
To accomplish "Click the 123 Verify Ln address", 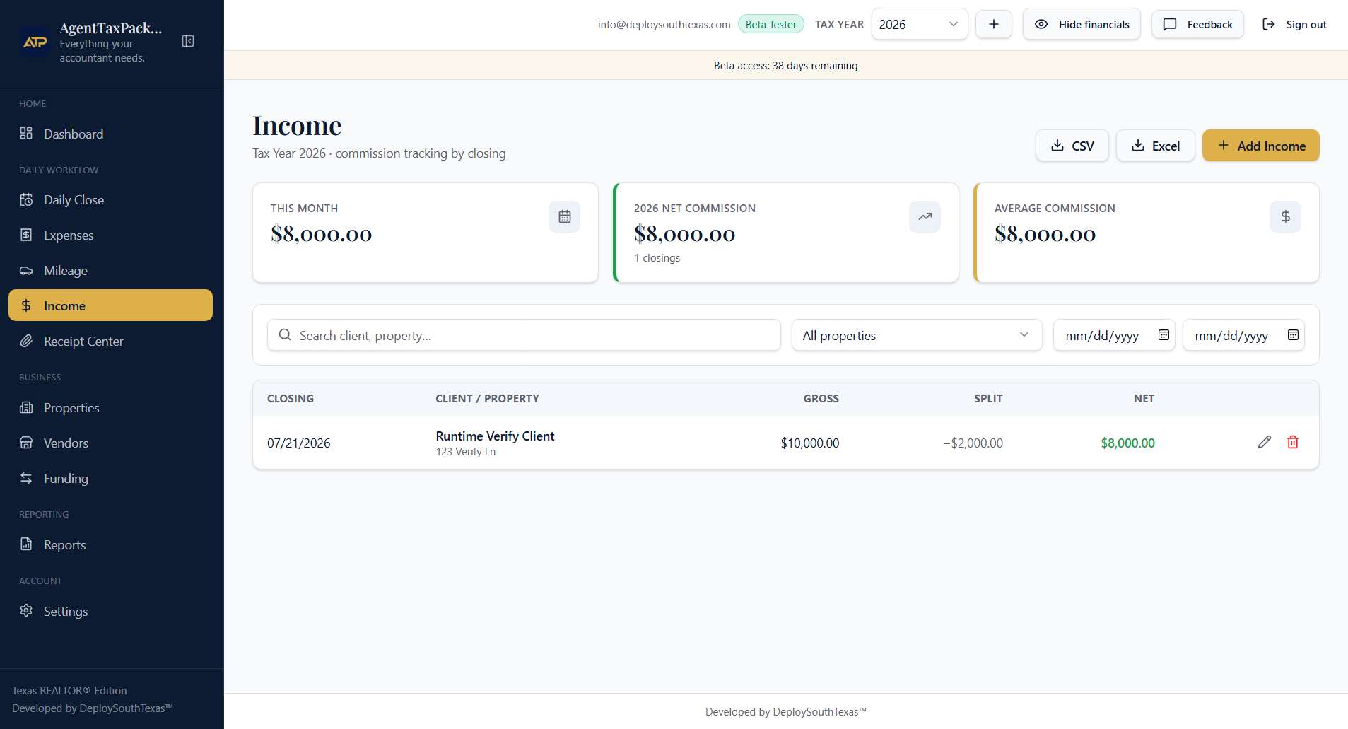I will pyautogui.click(x=465, y=452).
